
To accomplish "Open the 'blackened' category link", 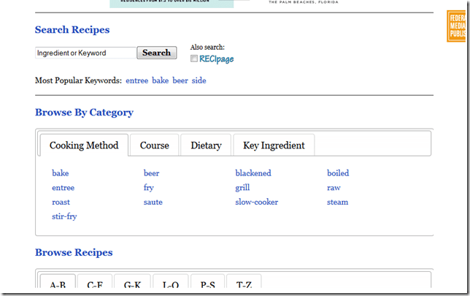I will click(253, 173).
